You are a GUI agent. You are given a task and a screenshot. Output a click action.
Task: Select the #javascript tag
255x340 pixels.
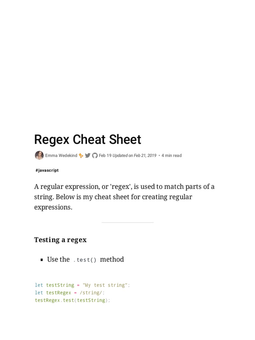47,170
